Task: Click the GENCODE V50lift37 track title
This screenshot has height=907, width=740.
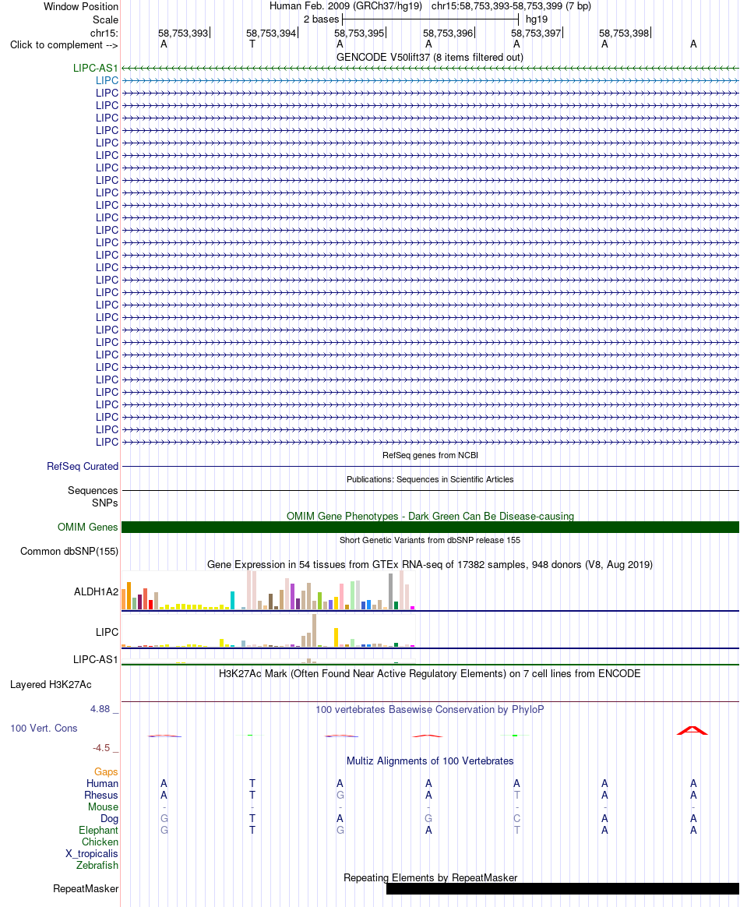Action: coord(429,57)
